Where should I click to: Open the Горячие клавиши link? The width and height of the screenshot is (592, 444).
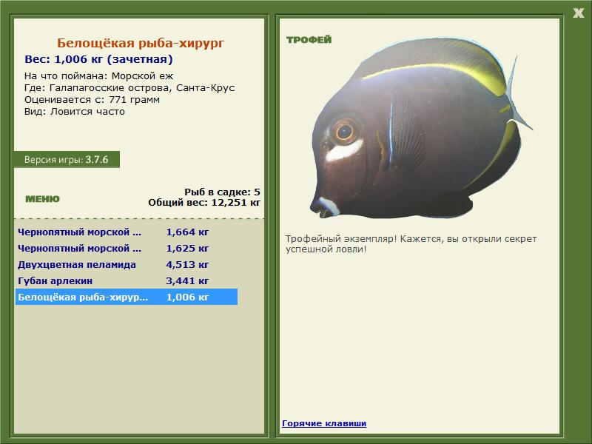(324, 423)
